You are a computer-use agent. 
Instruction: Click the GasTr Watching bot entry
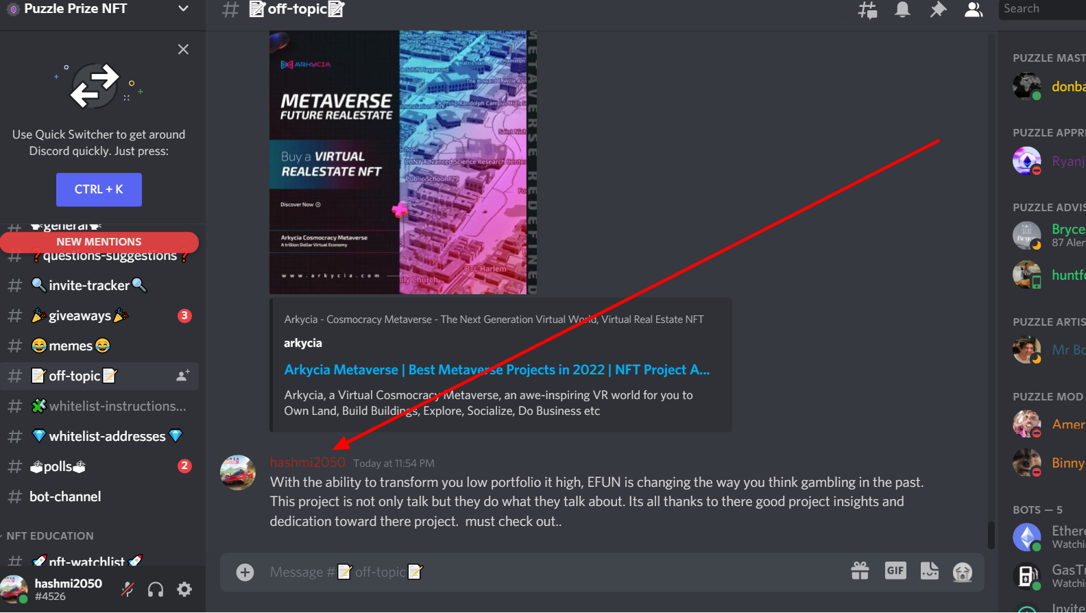[1049, 576]
